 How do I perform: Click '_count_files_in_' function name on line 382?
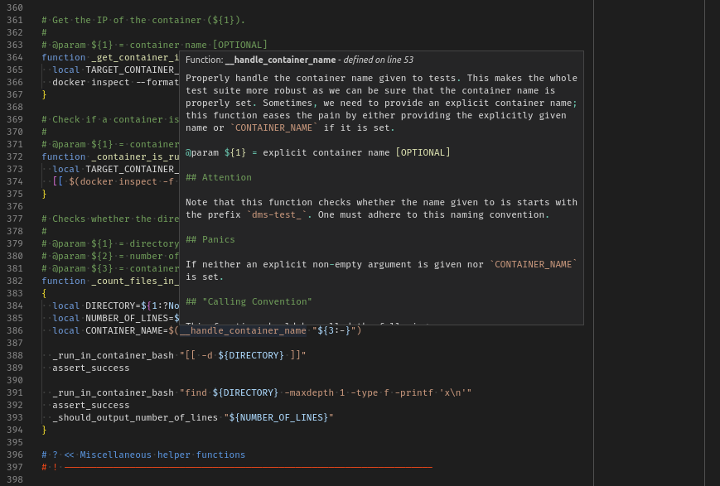pos(135,281)
